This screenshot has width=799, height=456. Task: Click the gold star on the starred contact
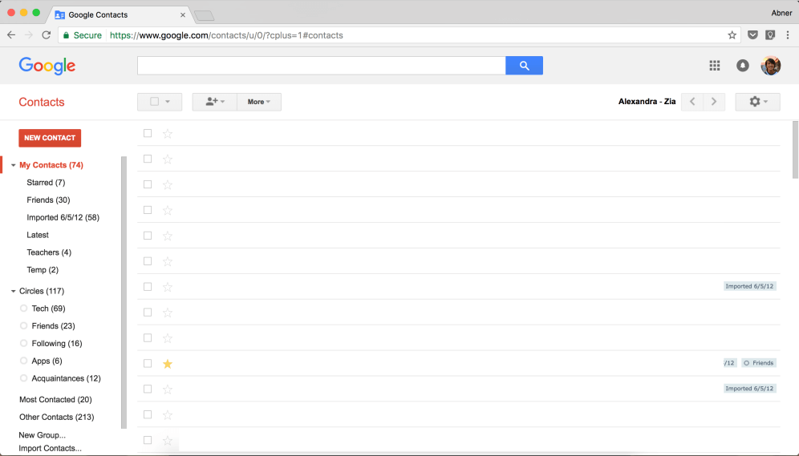[168, 364]
